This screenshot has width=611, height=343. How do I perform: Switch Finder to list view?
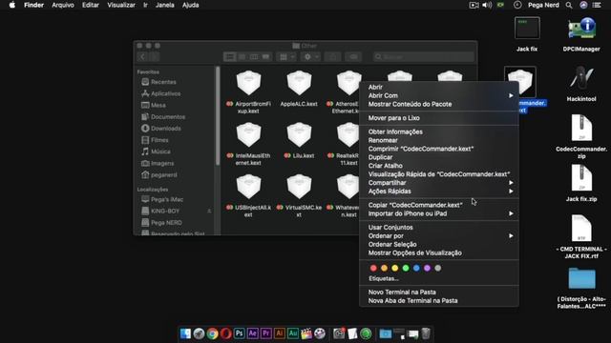[242, 57]
